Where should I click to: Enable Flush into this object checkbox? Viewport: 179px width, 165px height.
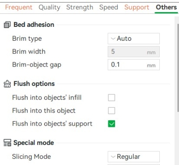111,110
